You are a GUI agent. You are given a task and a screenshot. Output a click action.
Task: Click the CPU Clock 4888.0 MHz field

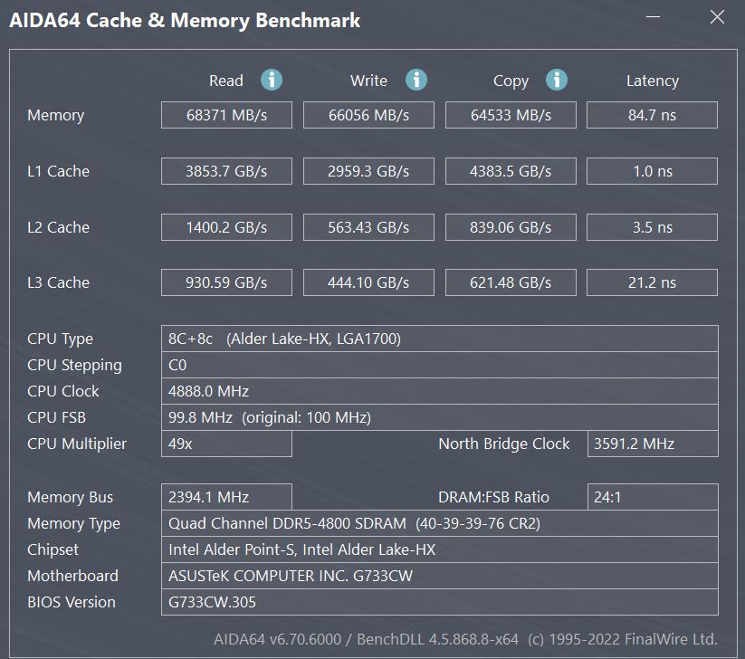439,391
